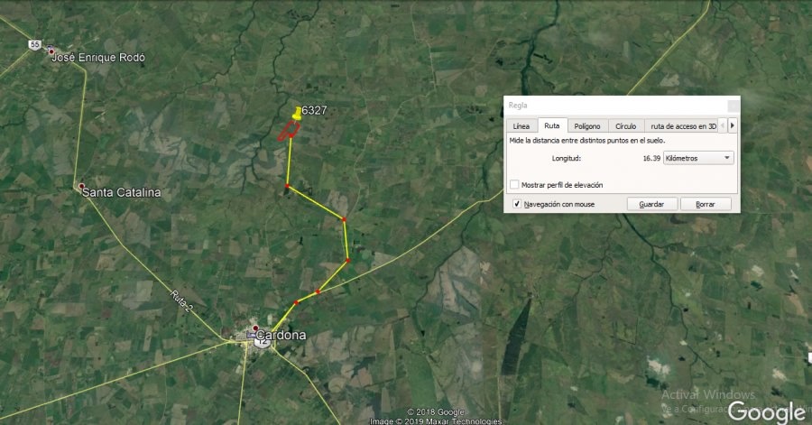Click the Route 55 highway shield icon
The width and height of the screenshot is (812, 425).
tap(34, 44)
